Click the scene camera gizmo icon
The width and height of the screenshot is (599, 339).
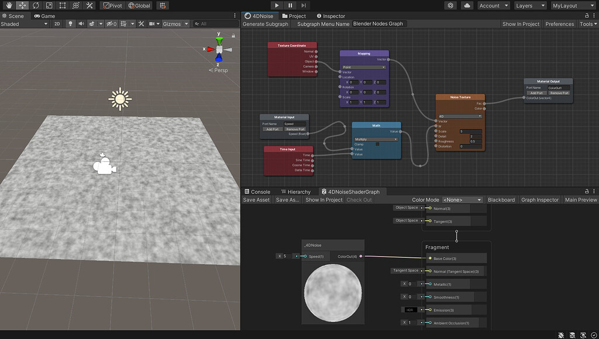coord(104,165)
